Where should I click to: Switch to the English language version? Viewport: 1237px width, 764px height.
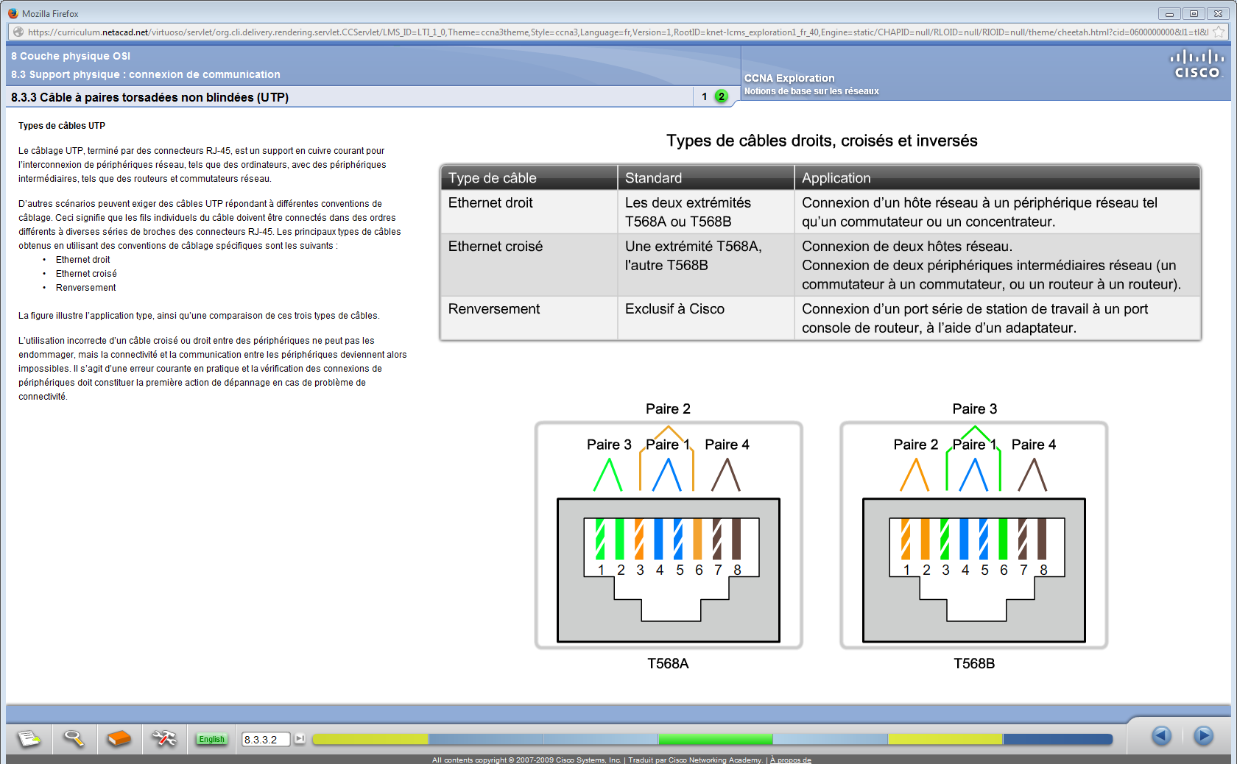[211, 740]
